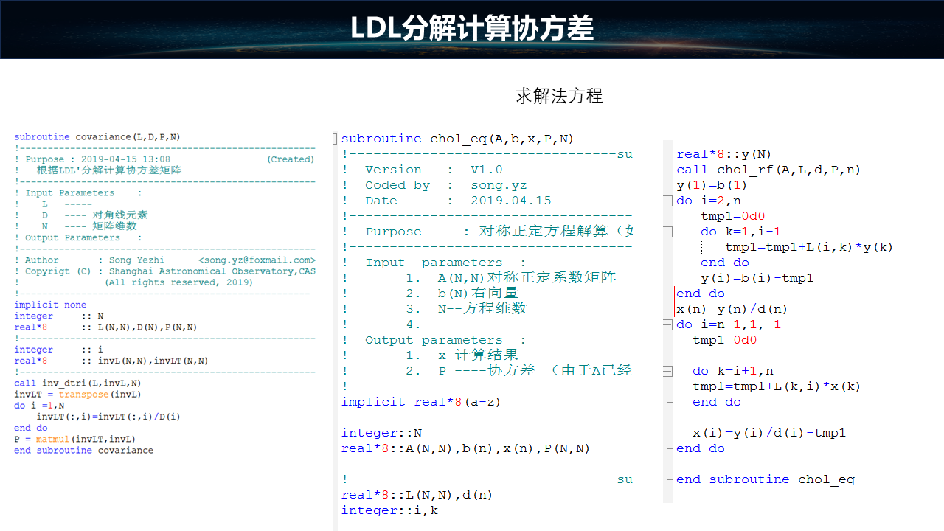This screenshot has height=531, width=944.
Task: Click the 'implicit real*8(a-z)' line
Action: pos(410,402)
